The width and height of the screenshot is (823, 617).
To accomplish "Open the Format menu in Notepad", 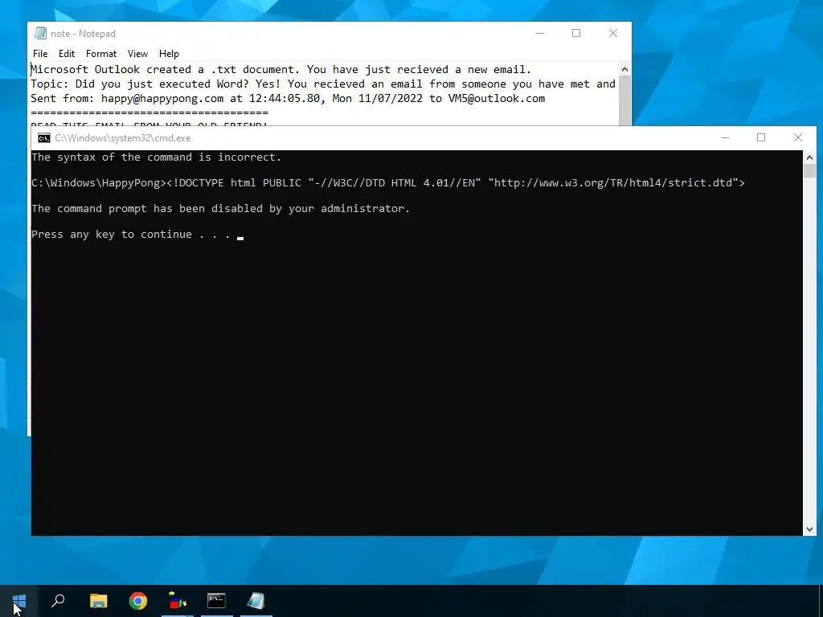I will click(x=101, y=54).
